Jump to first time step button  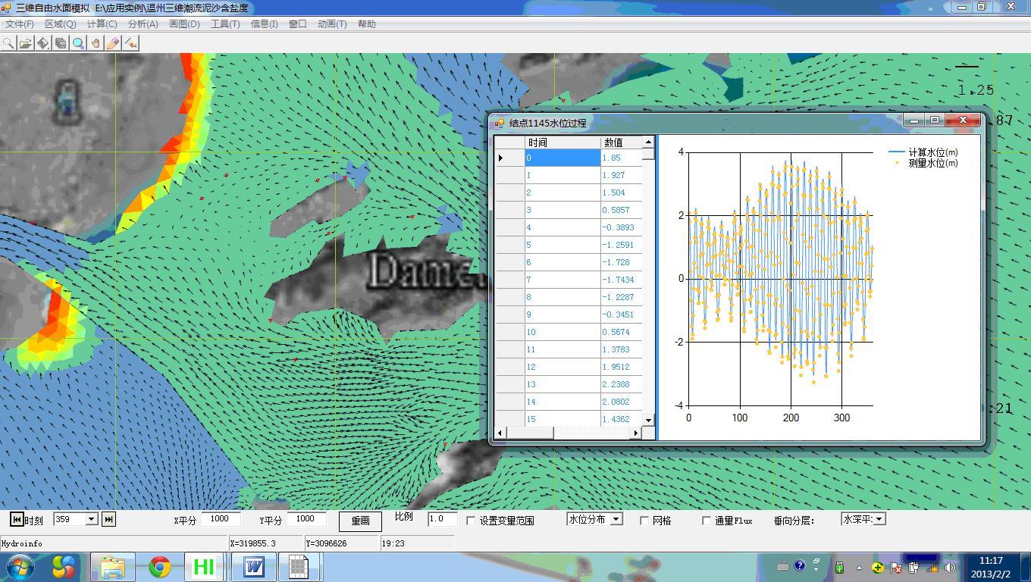[16, 519]
